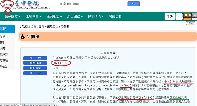Click the 張貼單位 label
The image size is (197, 106).
(x=35, y=68)
